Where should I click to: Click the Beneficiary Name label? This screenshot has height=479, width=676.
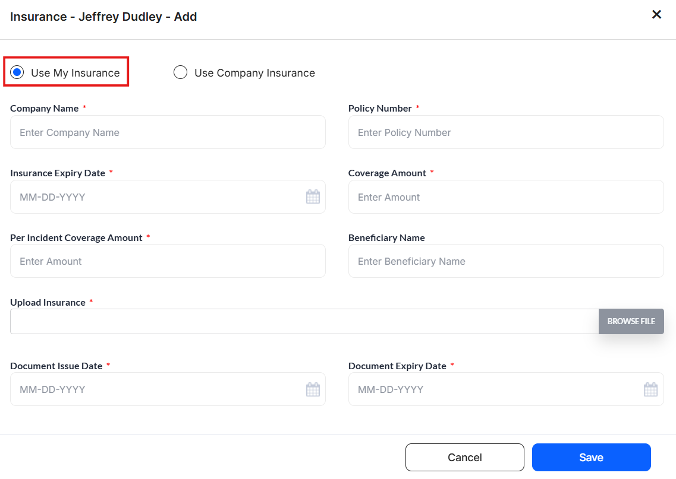386,237
